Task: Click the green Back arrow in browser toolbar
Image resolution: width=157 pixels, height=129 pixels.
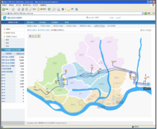Action: pos(4,9)
